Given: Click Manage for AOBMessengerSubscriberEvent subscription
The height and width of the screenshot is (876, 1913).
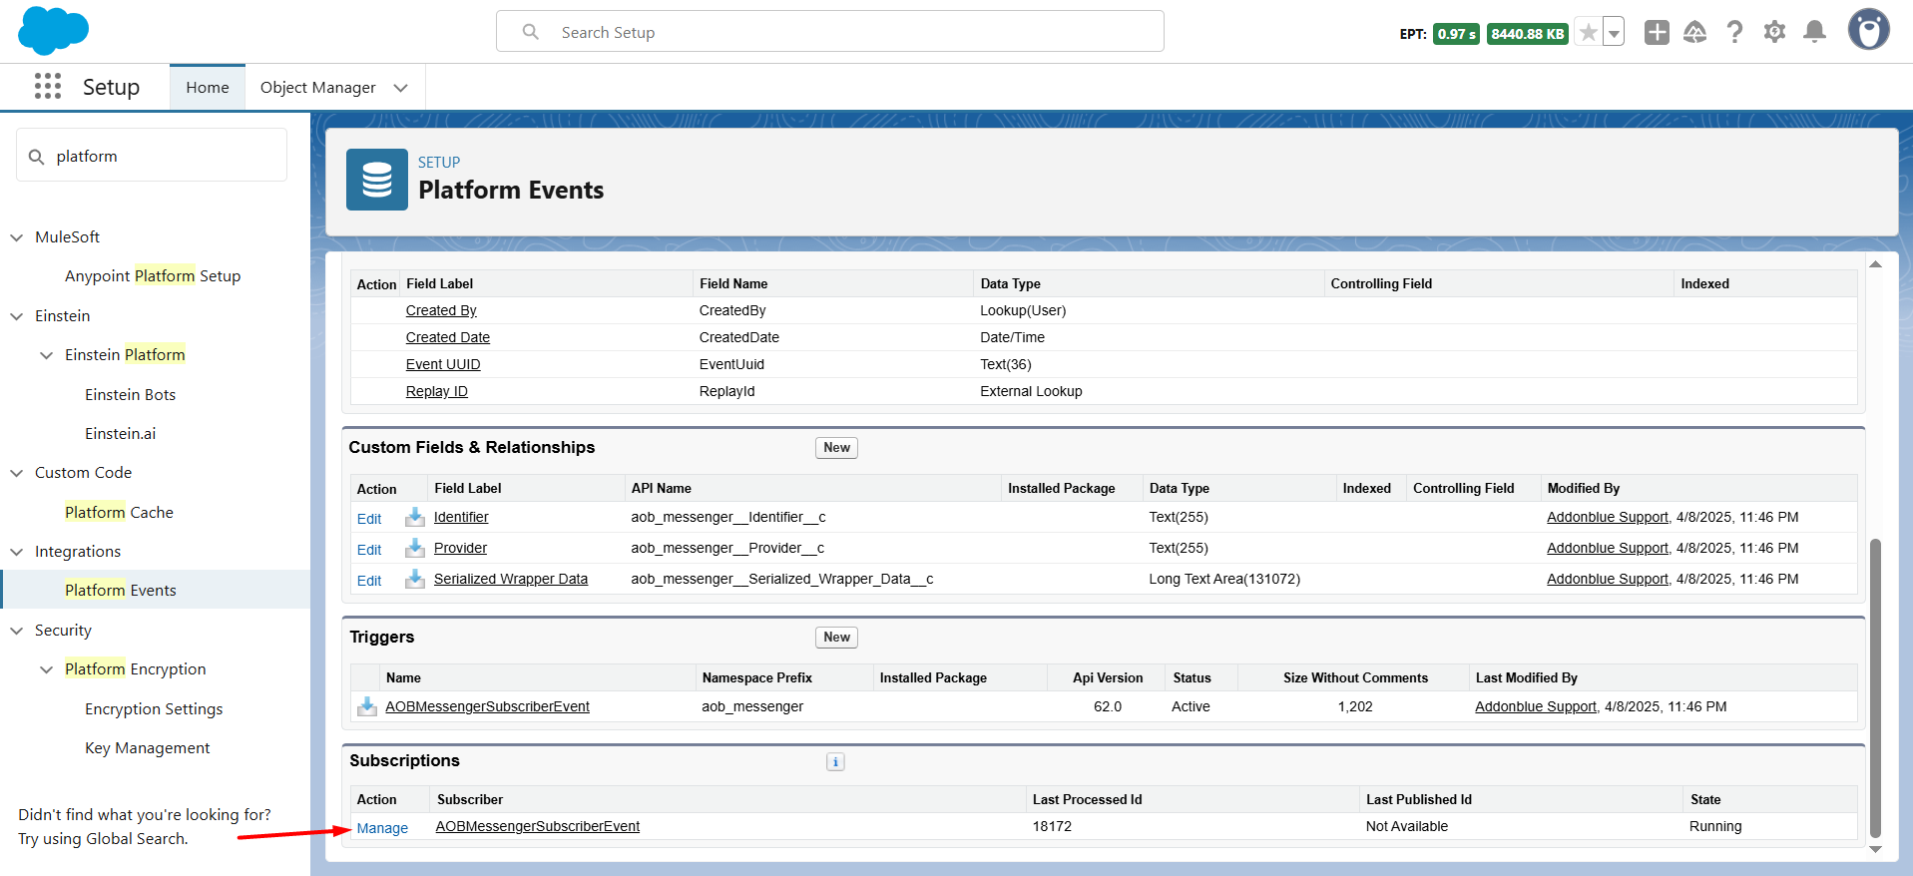Looking at the screenshot, I should pyautogui.click(x=382, y=828).
